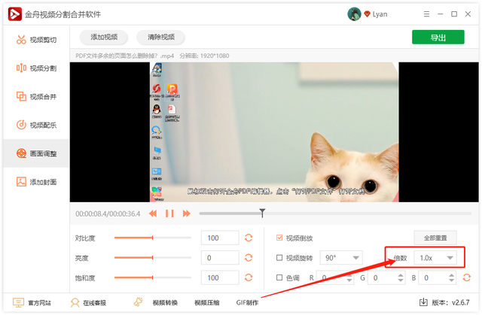Click the split icon of 视频分割
The width and height of the screenshot is (482, 315).
point(21,68)
